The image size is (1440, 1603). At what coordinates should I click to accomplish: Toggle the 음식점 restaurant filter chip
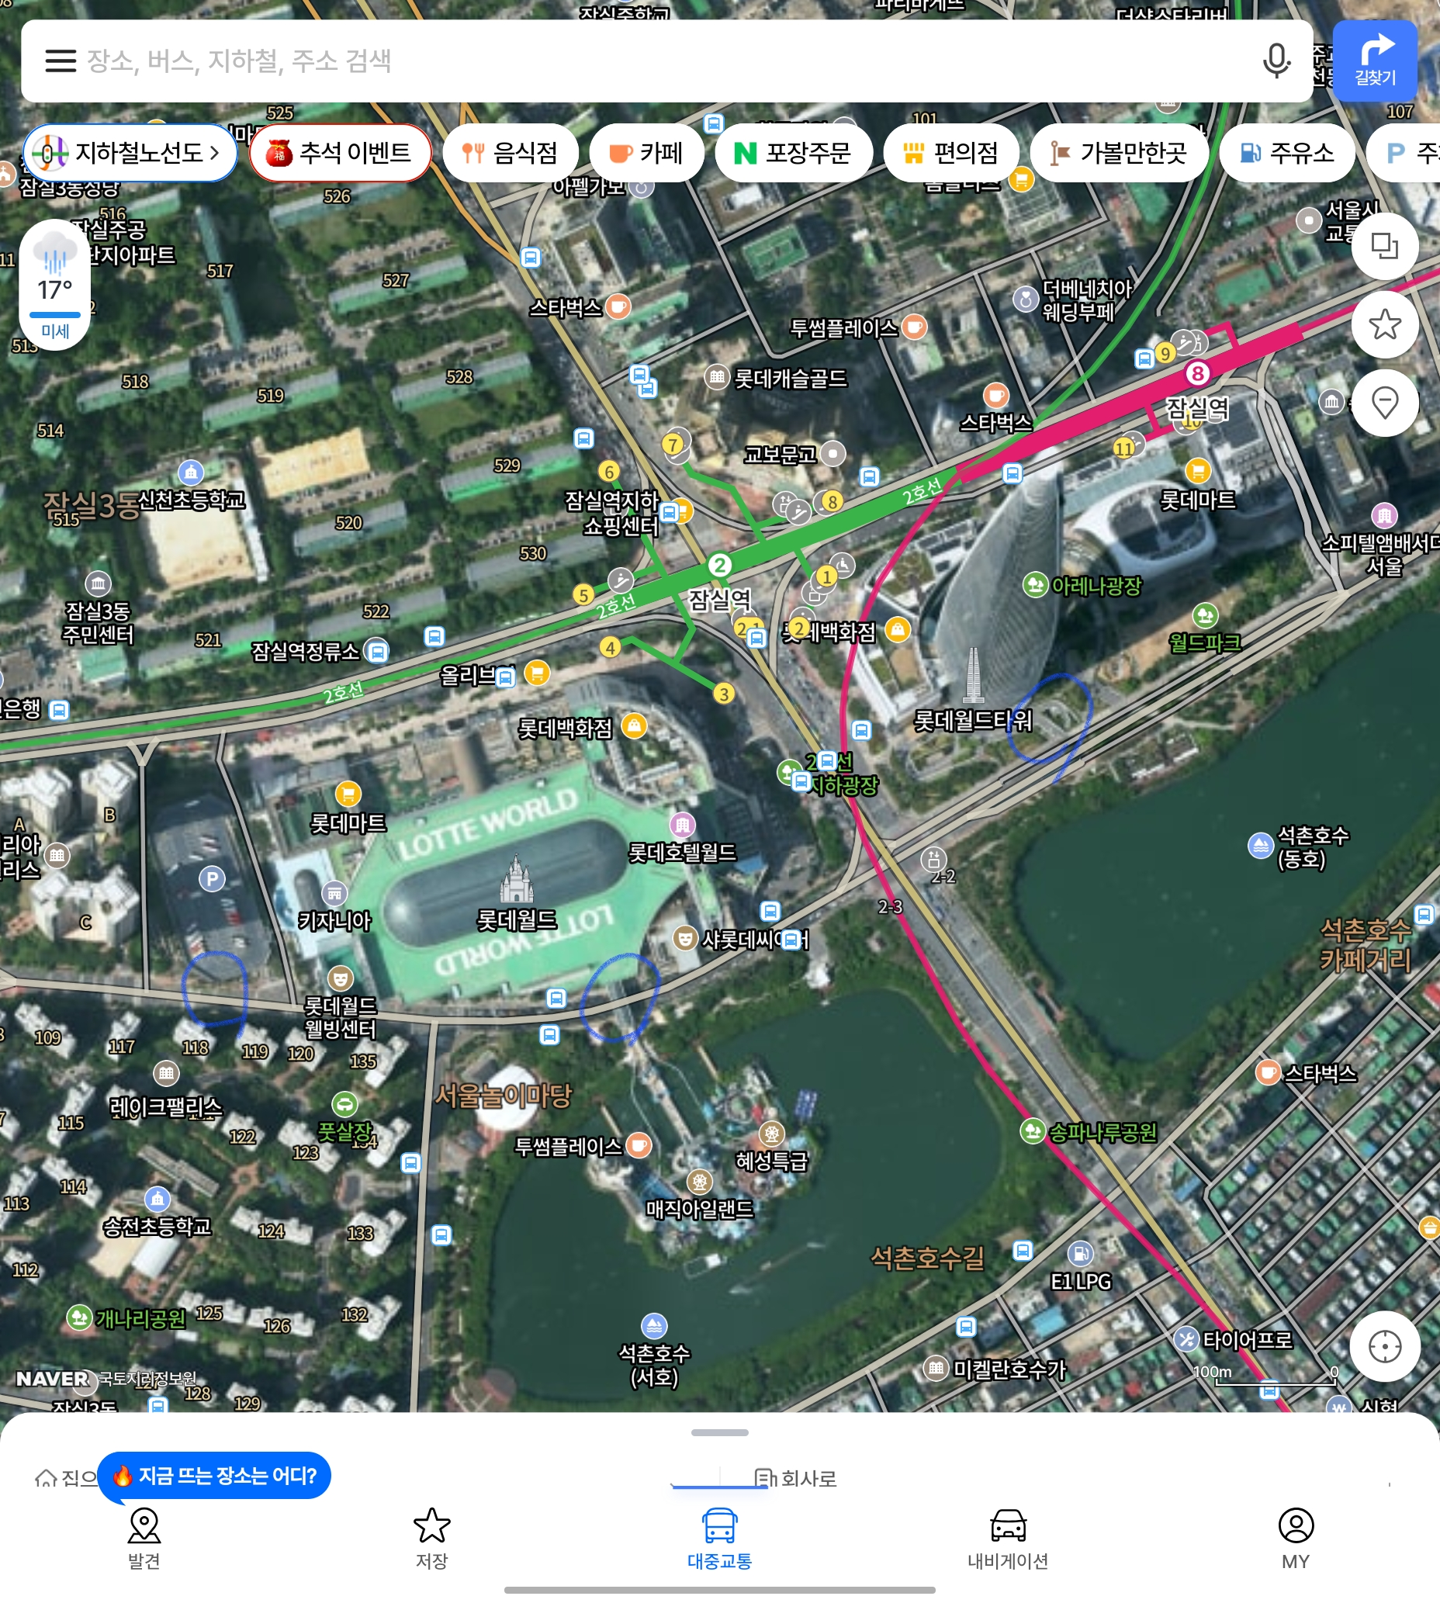click(511, 153)
